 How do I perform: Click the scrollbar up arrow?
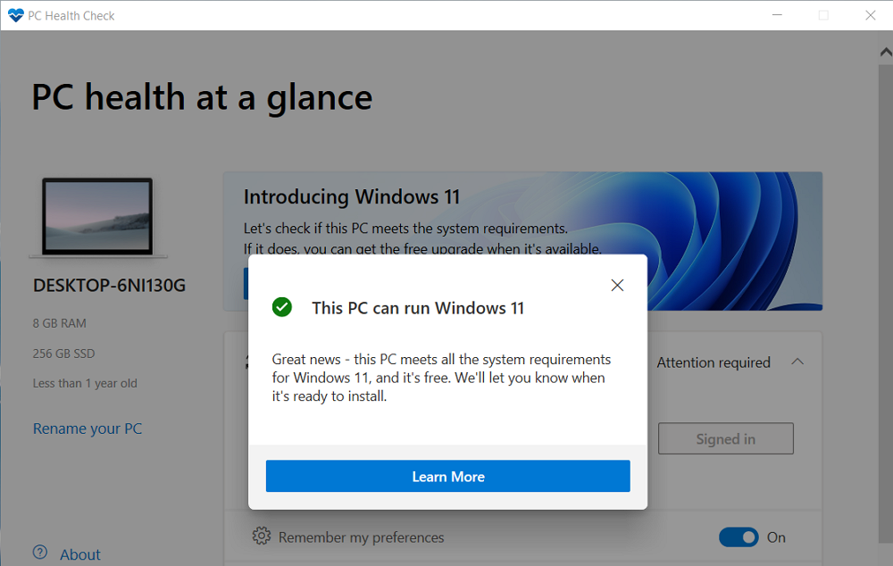pos(886,53)
